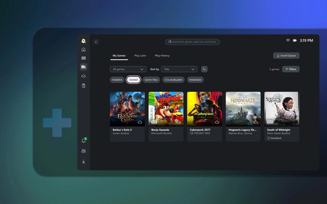Click the search games input field
Screen dimensions: 327x204
click(x=193, y=42)
